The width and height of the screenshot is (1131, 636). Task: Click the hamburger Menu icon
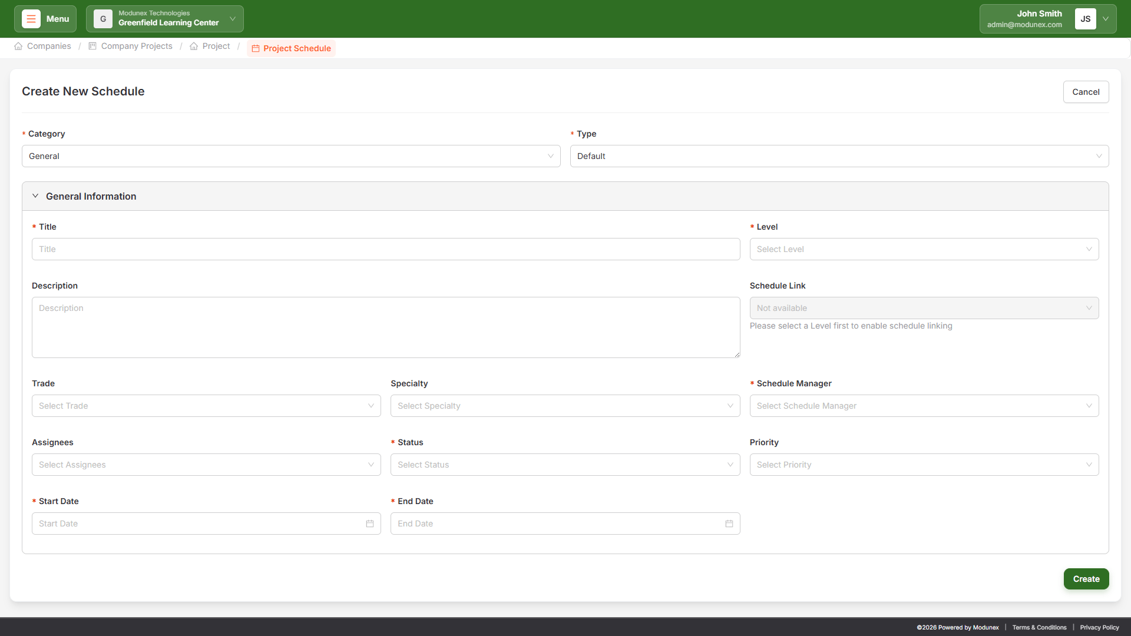click(31, 19)
